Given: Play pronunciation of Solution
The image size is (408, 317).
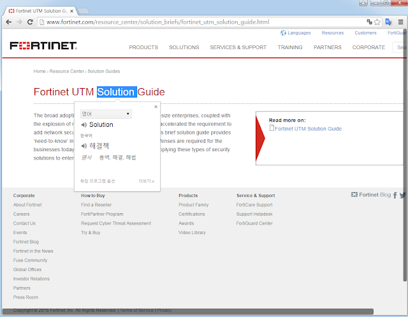Looking at the screenshot, I should (84, 125).
